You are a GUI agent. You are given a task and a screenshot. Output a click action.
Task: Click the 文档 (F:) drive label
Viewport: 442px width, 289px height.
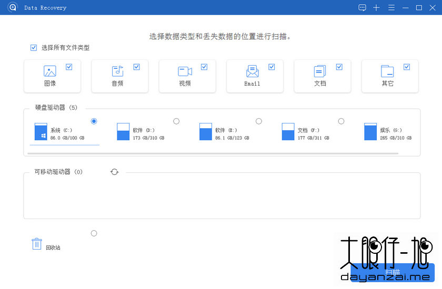click(308, 130)
